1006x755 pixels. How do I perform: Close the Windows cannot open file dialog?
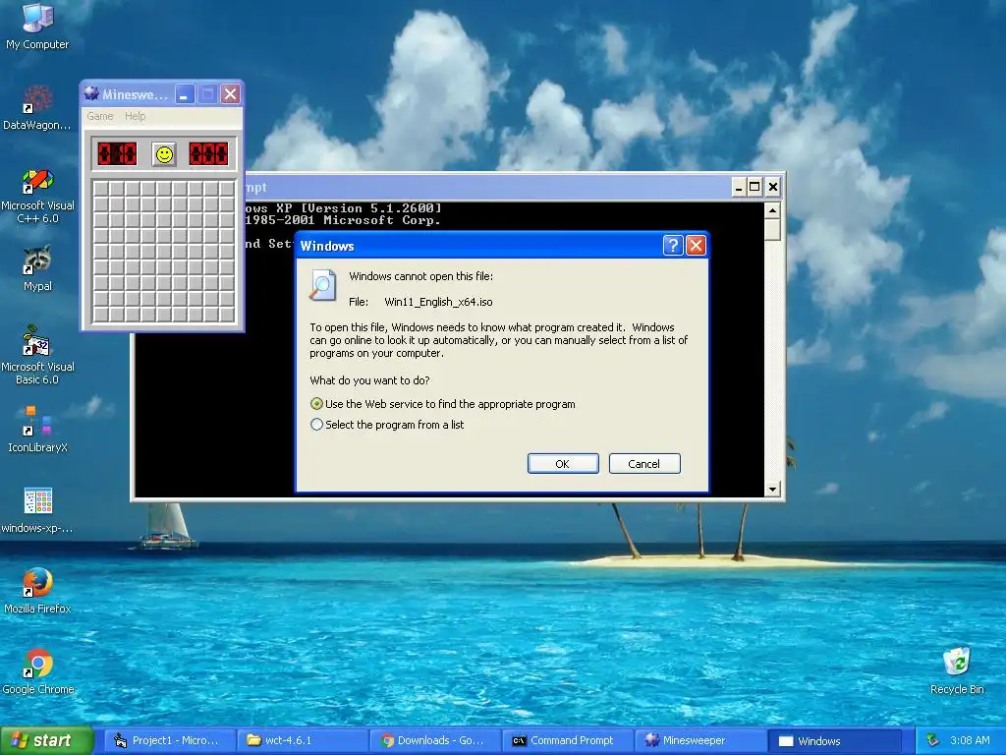pos(696,245)
